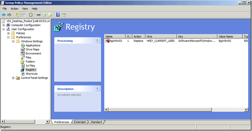Select the Preferences tree item label
Screen dimensions: 252x131
point(23,37)
